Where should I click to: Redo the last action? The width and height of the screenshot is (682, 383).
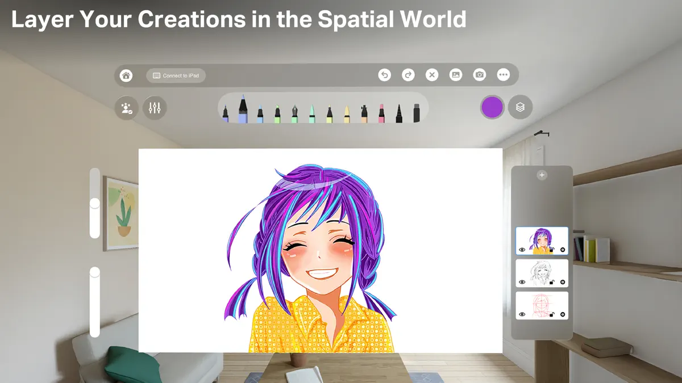(408, 75)
